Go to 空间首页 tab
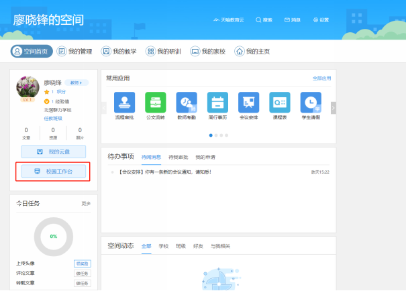Image resolution: width=406 pixels, height=291 pixels. (32, 51)
